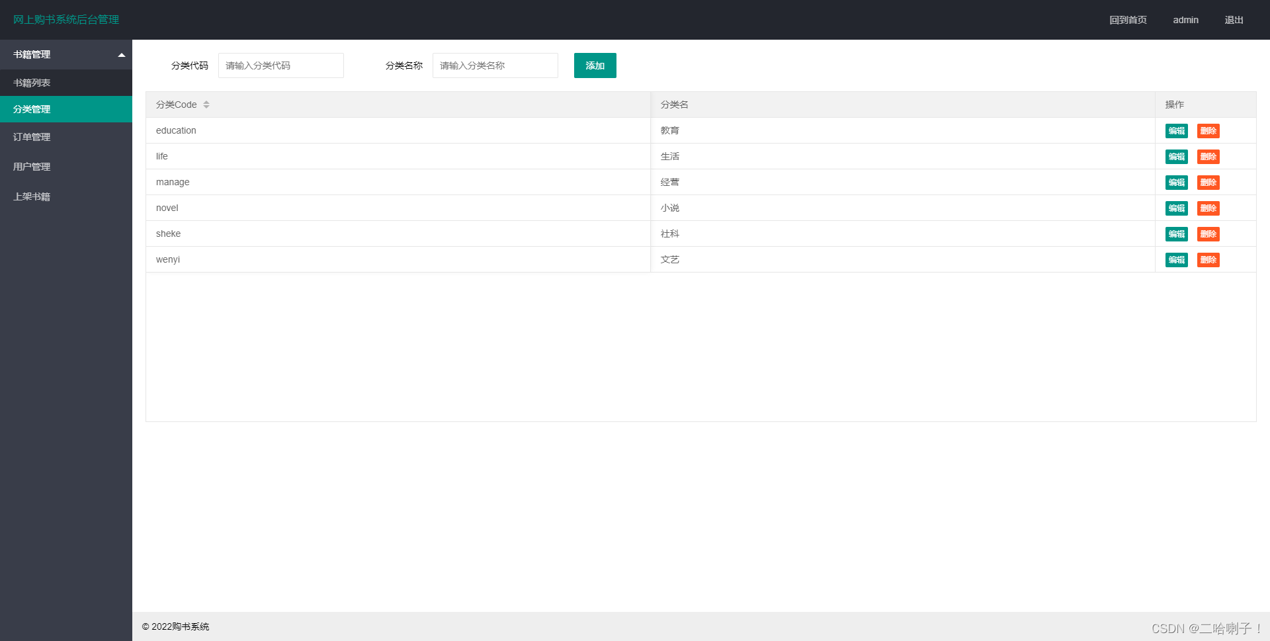Click 回到首页 in top bar
The image size is (1270, 641).
coord(1128,20)
